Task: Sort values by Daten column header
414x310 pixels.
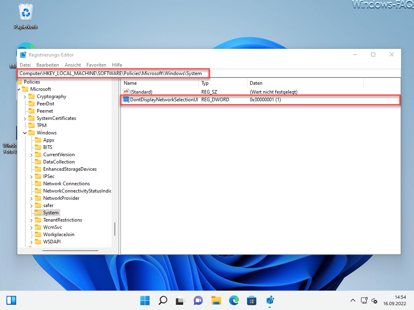Action: 306,83
